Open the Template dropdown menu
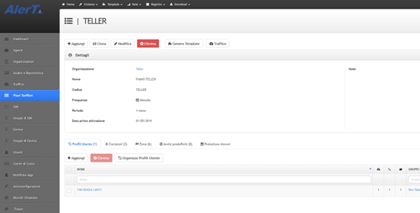This screenshot has width=420, height=213. (x=112, y=4)
